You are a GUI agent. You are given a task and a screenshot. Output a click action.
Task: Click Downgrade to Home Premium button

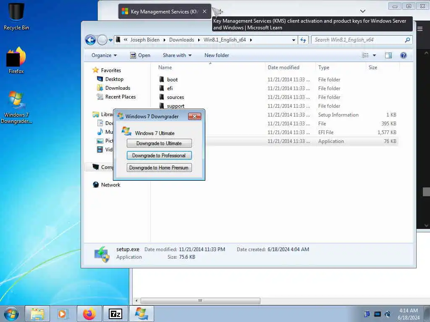(159, 168)
